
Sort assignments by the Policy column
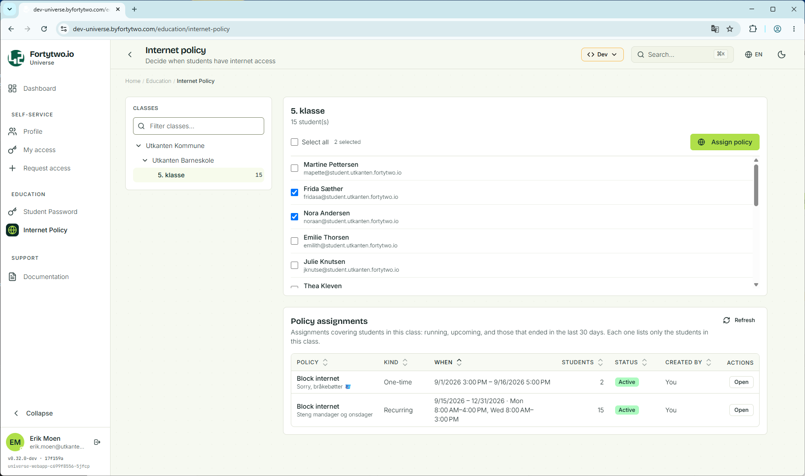[312, 362]
